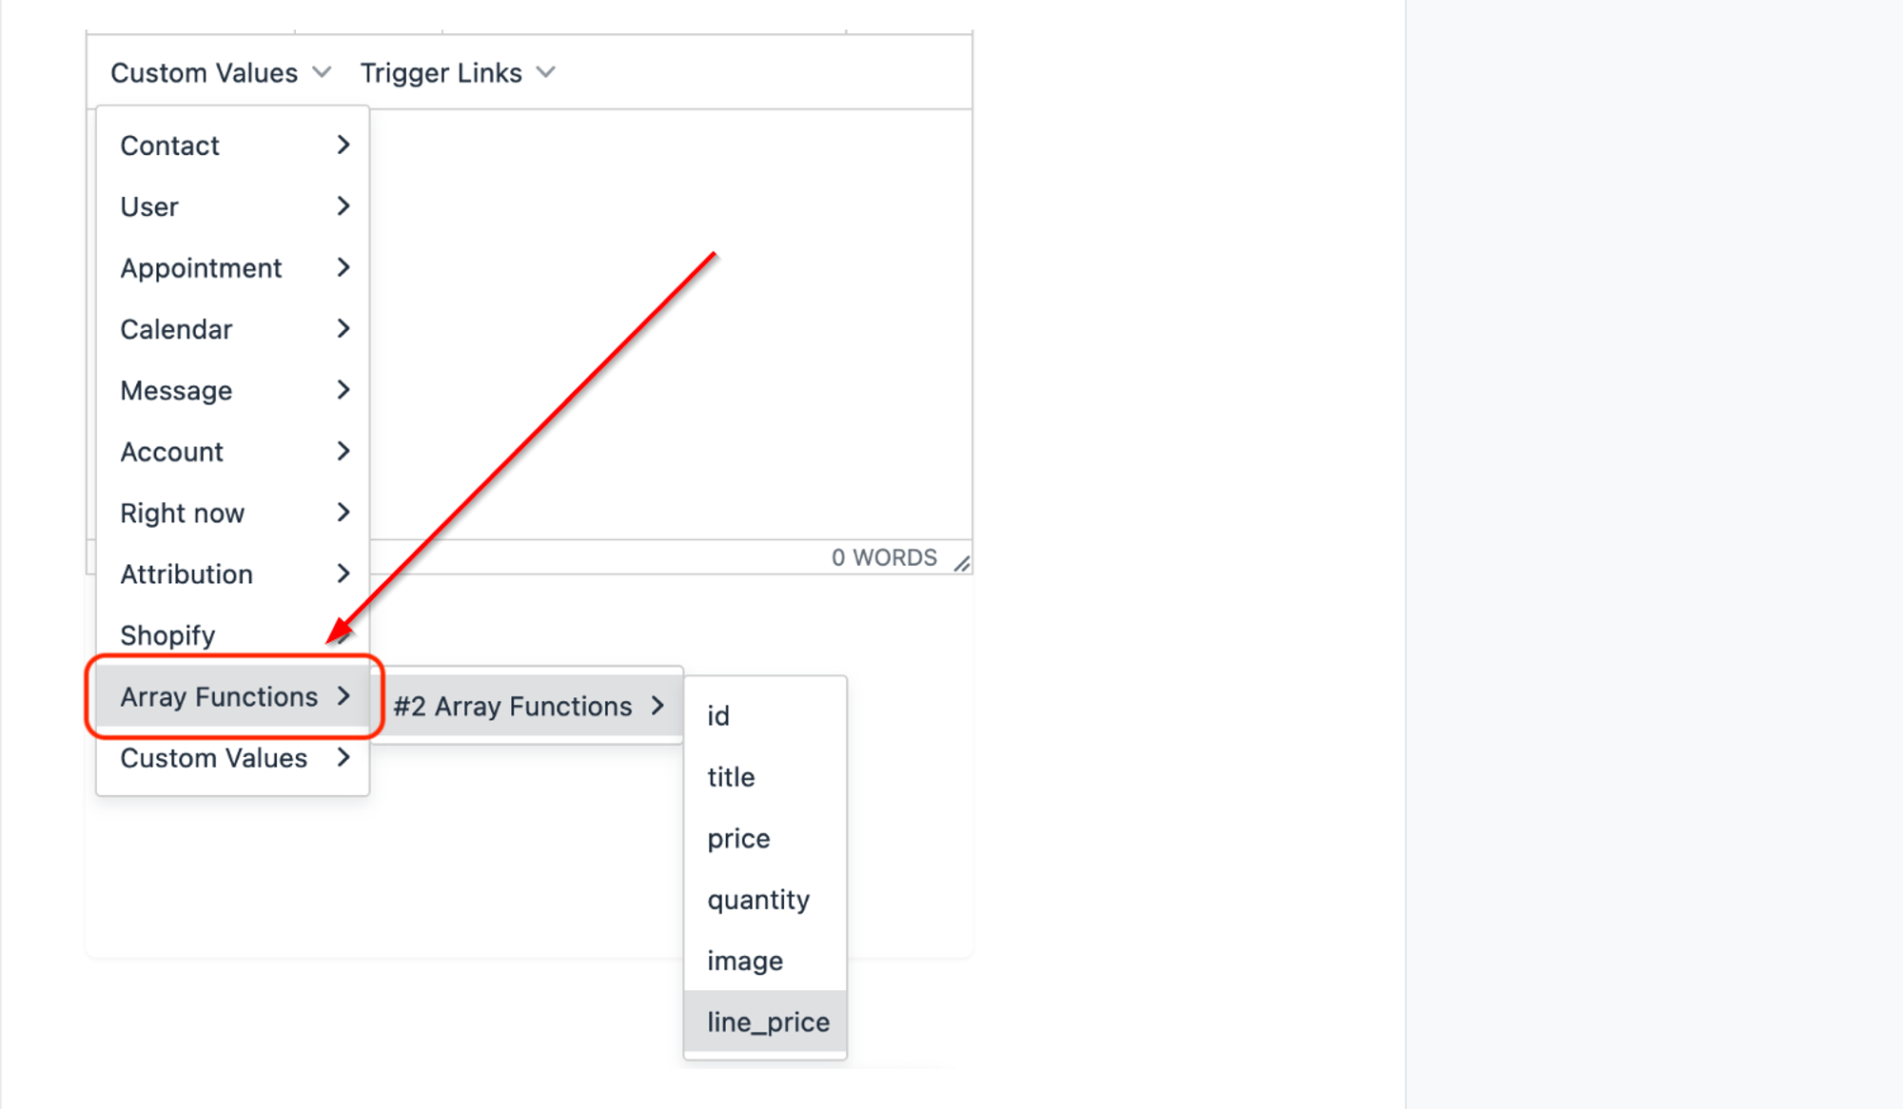
Task: Click the chevron next to Right now
Action: click(343, 513)
